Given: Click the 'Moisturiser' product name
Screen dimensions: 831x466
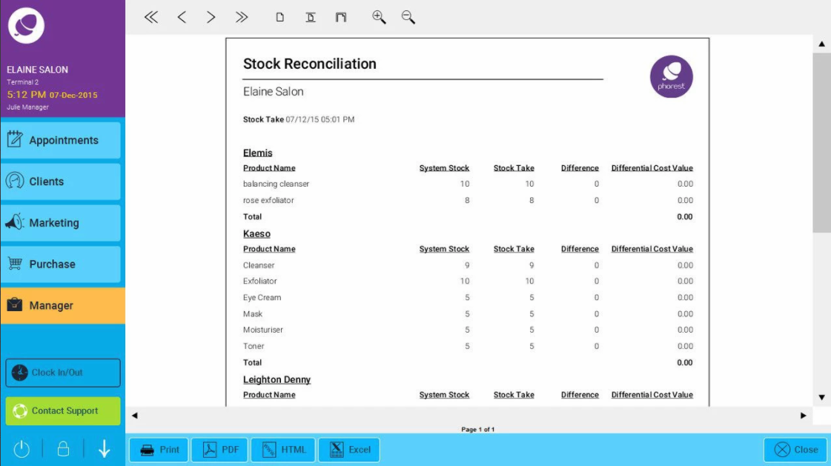Looking at the screenshot, I should pos(263,330).
